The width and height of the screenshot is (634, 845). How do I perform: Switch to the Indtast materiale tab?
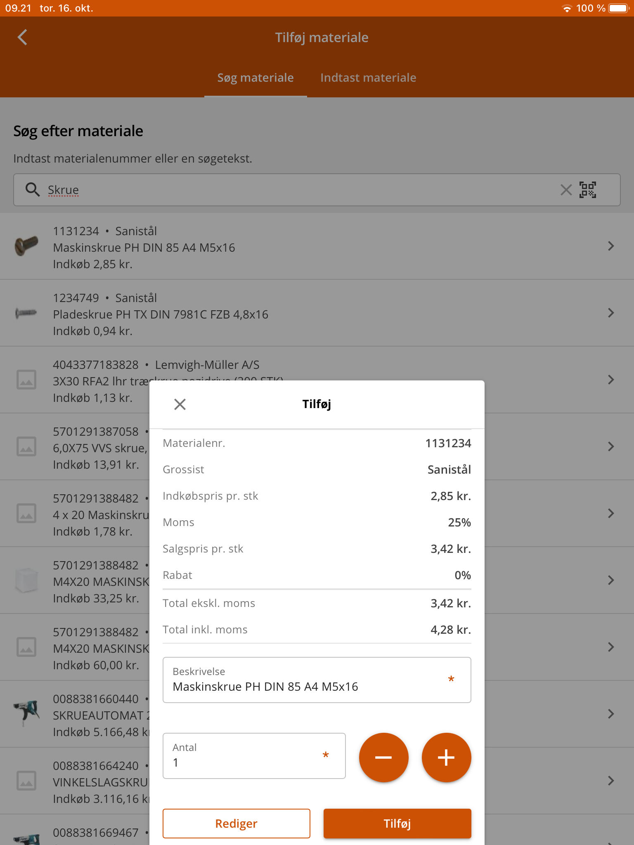click(368, 78)
